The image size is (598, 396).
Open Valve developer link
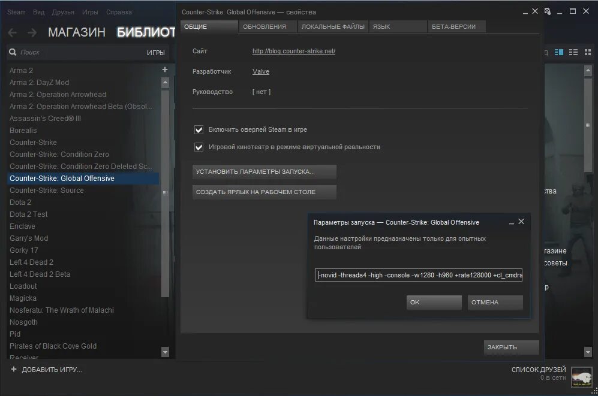click(261, 71)
